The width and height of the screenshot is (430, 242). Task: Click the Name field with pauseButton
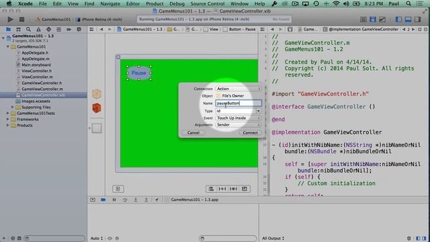point(239,103)
